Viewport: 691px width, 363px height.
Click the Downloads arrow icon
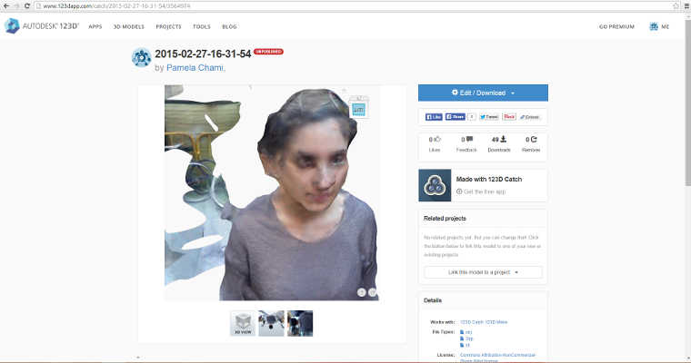[504, 140]
